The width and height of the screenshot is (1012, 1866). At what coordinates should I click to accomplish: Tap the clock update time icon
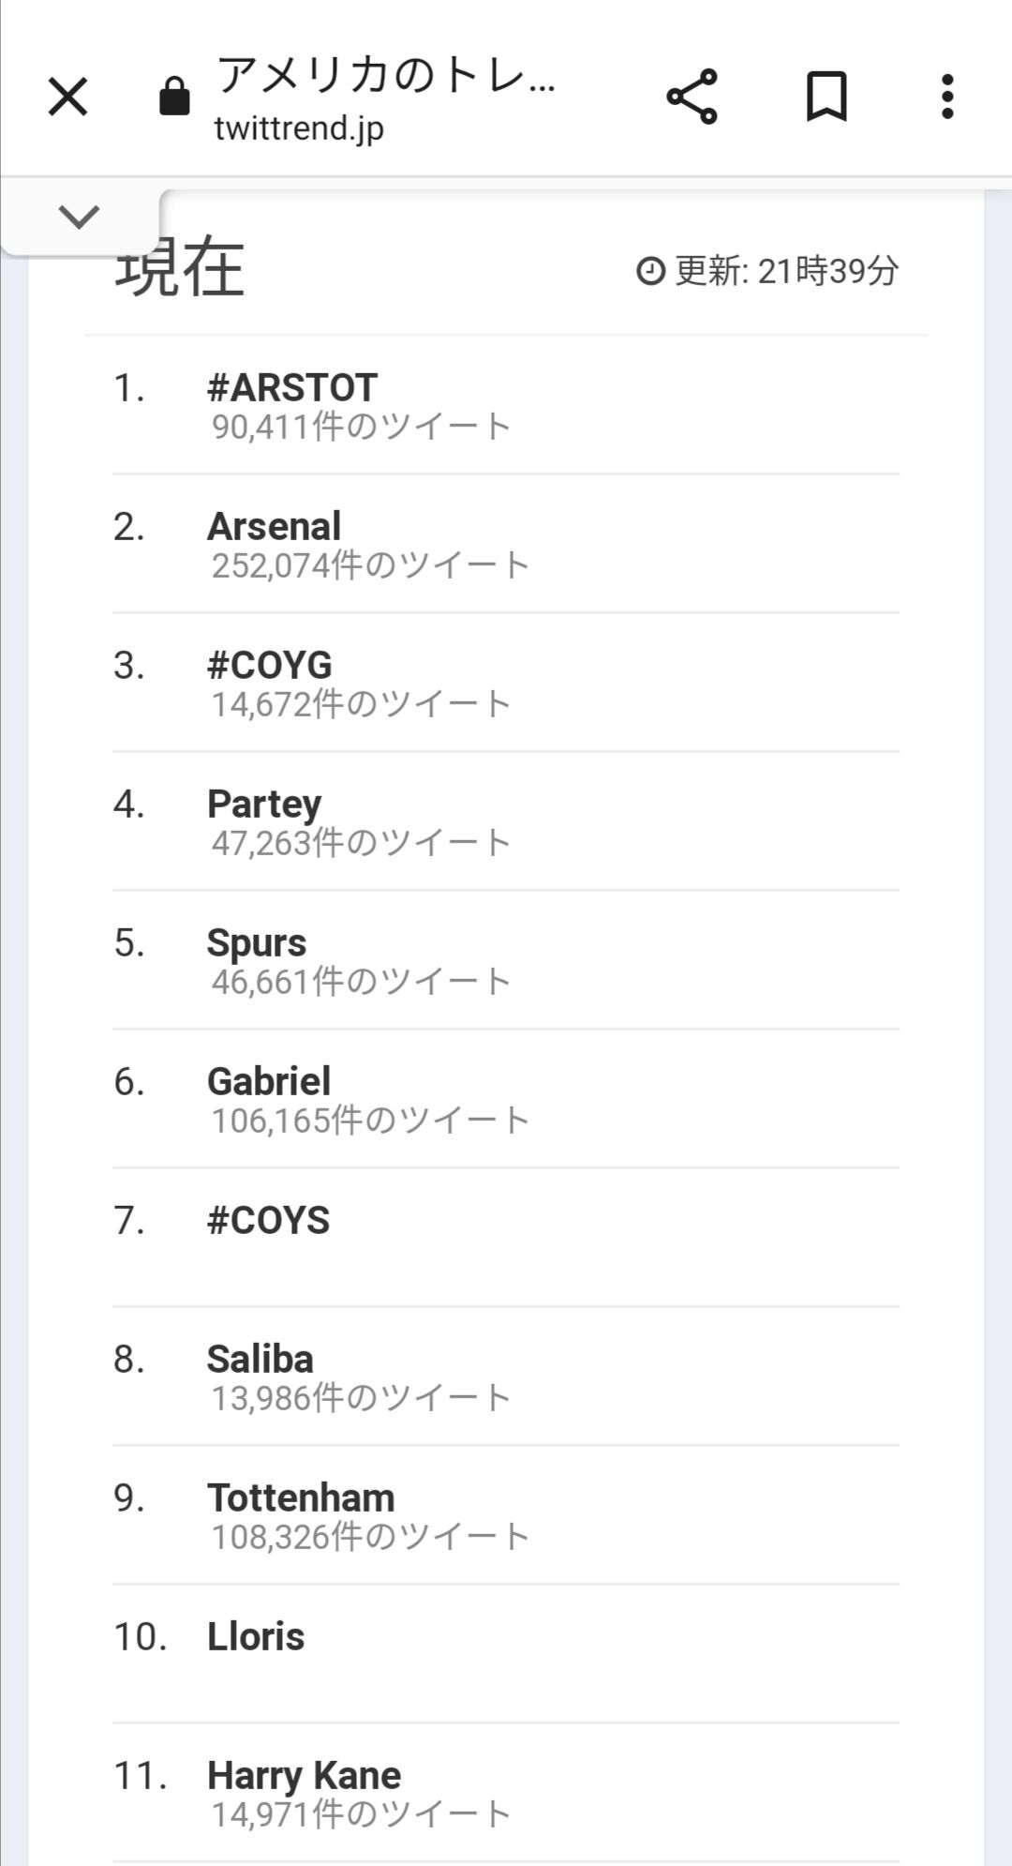tap(650, 271)
